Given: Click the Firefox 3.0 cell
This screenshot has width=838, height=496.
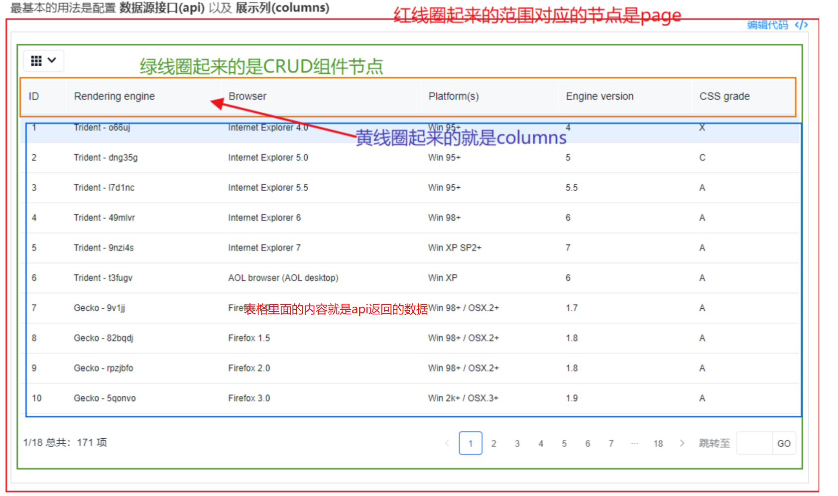Looking at the screenshot, I should [249, 398].
